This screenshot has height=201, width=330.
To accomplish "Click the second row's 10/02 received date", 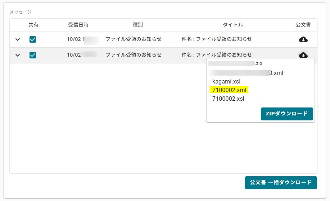I will coord(82,55).
